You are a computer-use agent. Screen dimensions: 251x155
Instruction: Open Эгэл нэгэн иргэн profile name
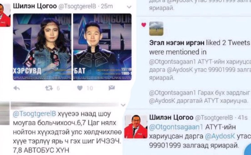point(177,43)
